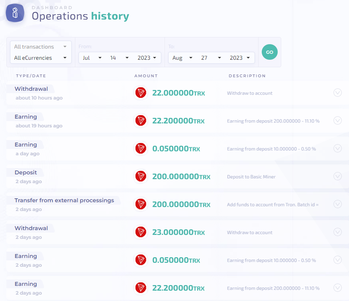Expand the Tron add funds transaction details

tap(337, 204)
